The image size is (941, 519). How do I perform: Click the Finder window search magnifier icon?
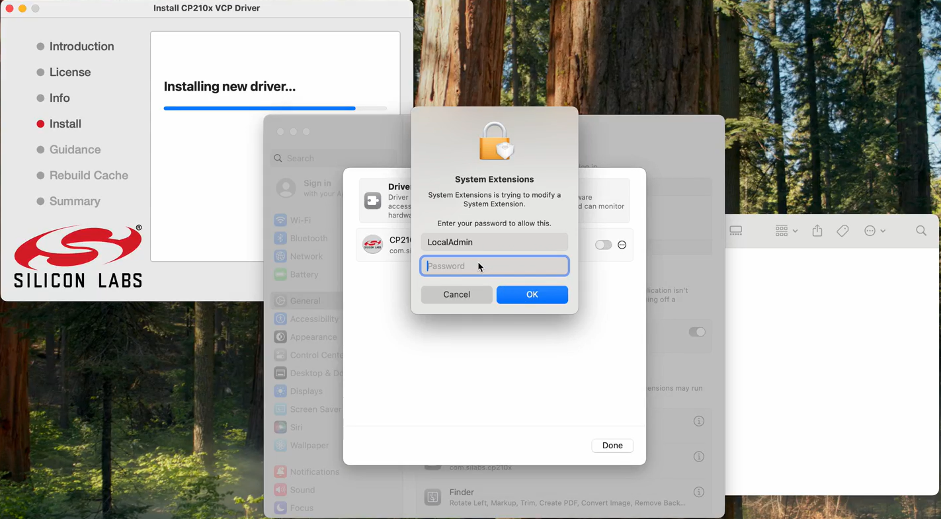[921, 231]
